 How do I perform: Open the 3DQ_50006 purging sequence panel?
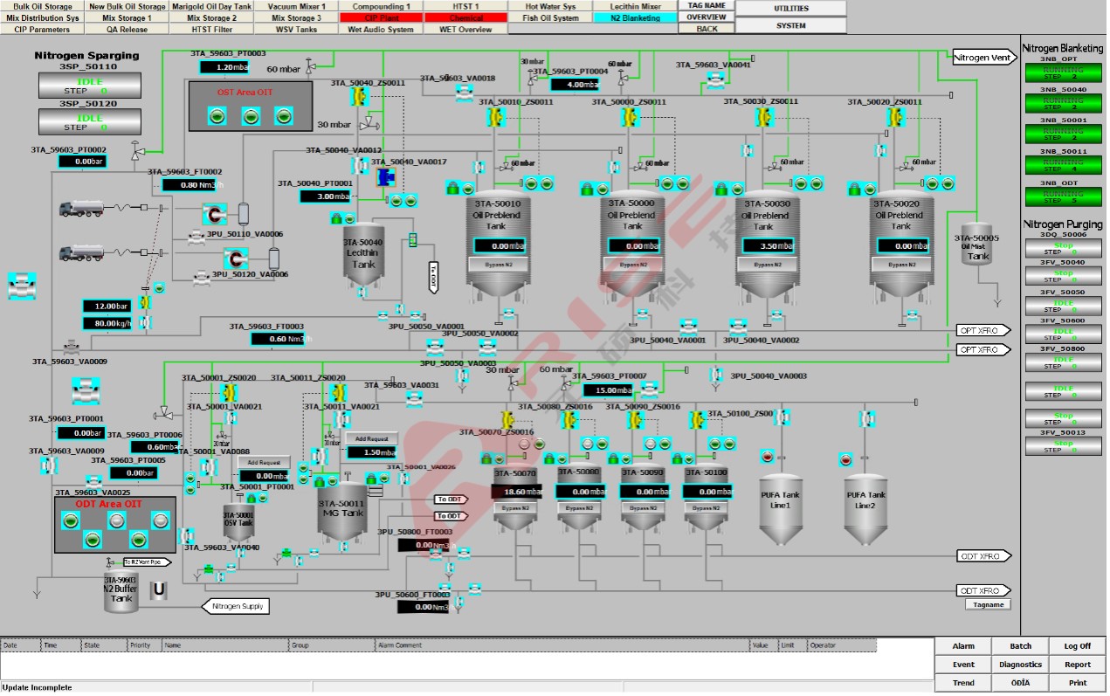tap(1064, 248)
